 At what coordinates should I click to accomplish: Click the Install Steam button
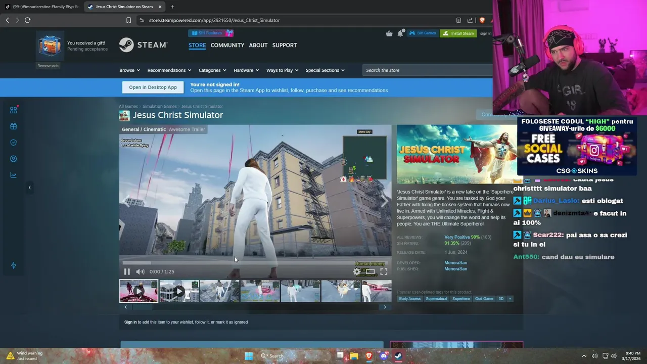(x=458, y=33)
